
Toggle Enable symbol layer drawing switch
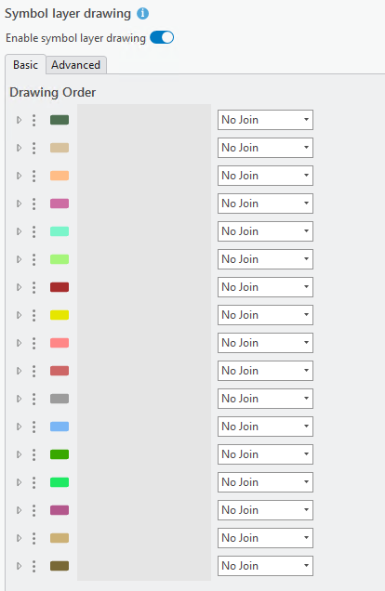[x=162, y=38]
